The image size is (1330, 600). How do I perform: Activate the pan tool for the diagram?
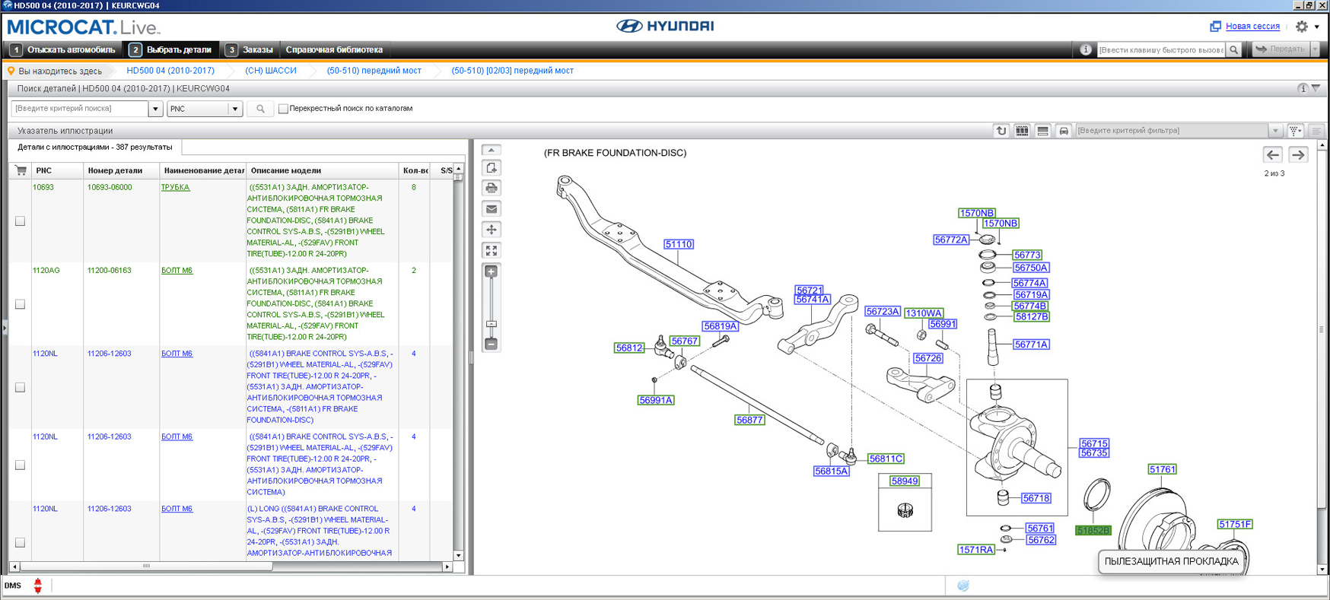point(492,230)
